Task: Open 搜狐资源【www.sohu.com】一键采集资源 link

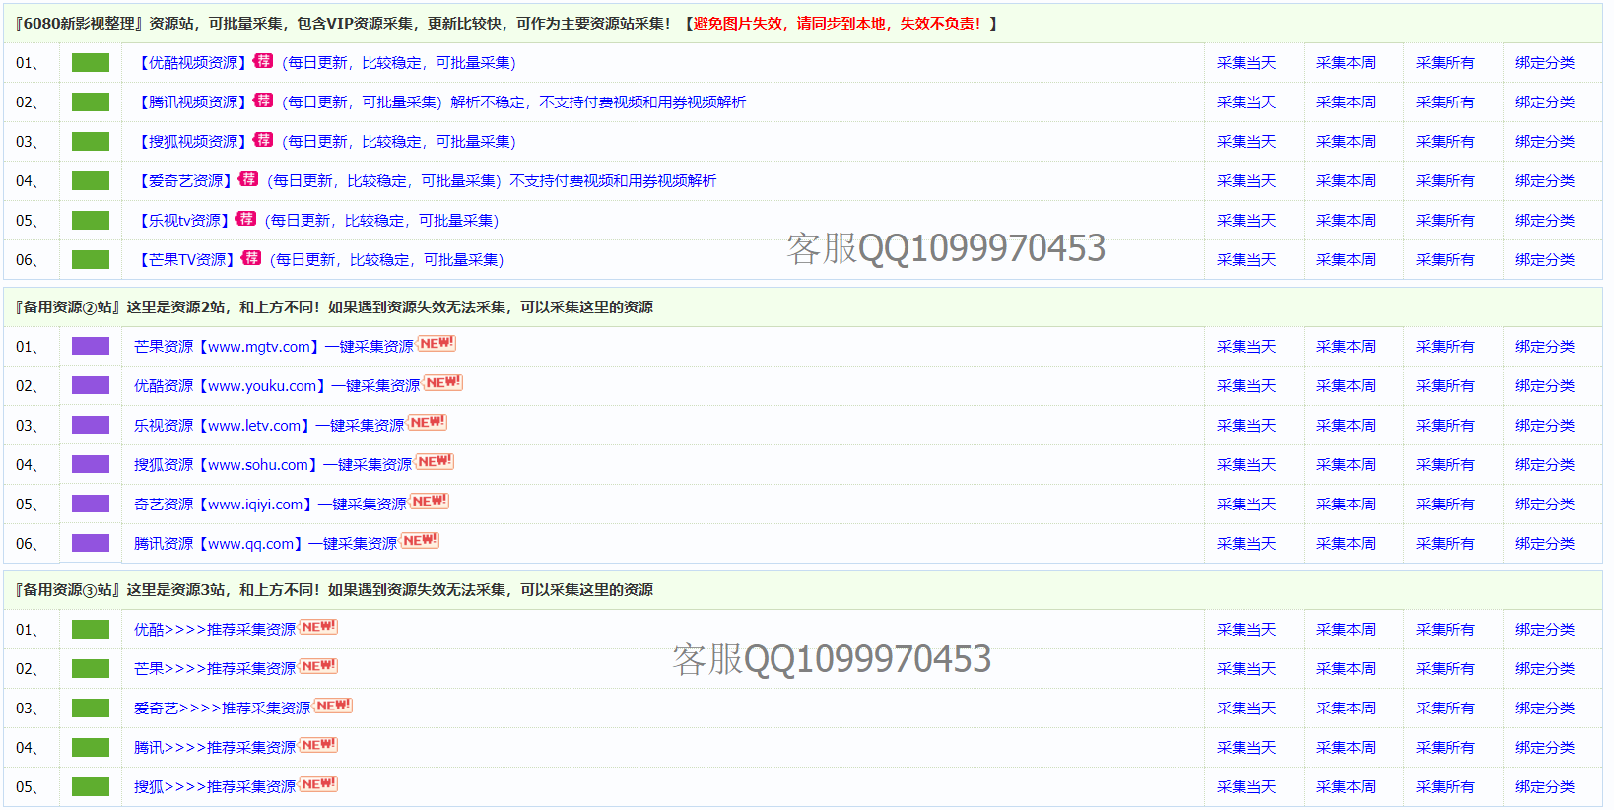Action: tap(273, 465)
